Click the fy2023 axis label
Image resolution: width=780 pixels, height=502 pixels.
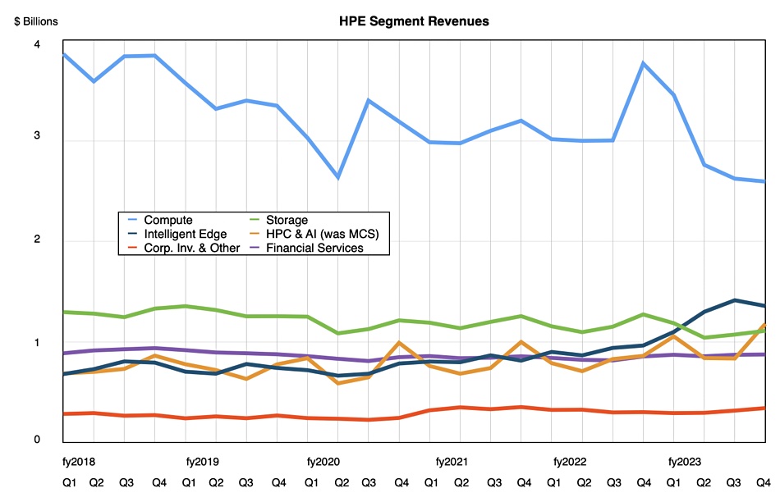pos(685,462)
